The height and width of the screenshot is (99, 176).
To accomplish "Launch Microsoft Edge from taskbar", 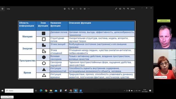I will [41, 90].
